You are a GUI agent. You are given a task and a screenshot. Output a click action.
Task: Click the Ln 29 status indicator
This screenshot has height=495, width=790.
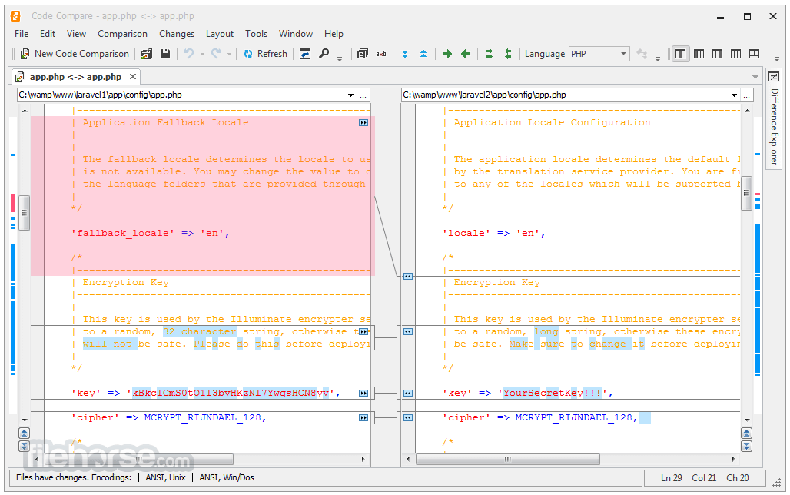tap(672, 478)
